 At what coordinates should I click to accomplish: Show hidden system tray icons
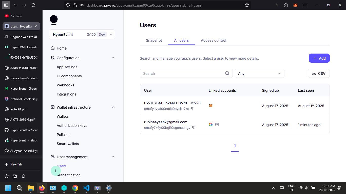[x=274, y=188]
